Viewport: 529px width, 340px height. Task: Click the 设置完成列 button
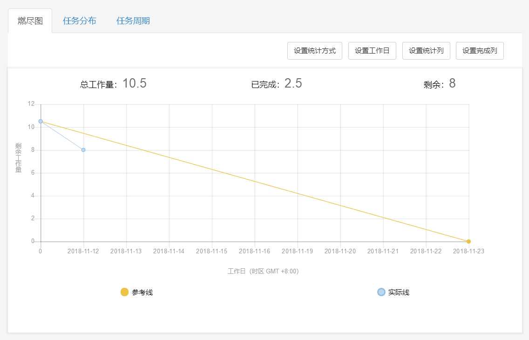click(480, 51)
